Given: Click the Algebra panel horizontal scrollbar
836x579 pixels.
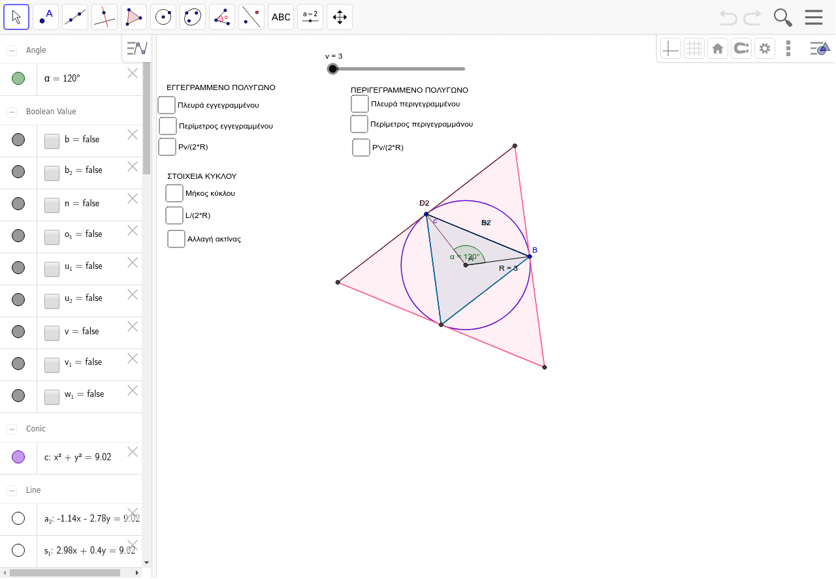Looking at the screenshot, I should click(65, 573).
